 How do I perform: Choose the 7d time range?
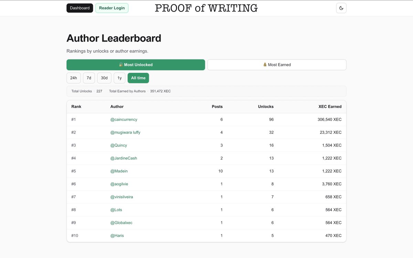(89, 78)
